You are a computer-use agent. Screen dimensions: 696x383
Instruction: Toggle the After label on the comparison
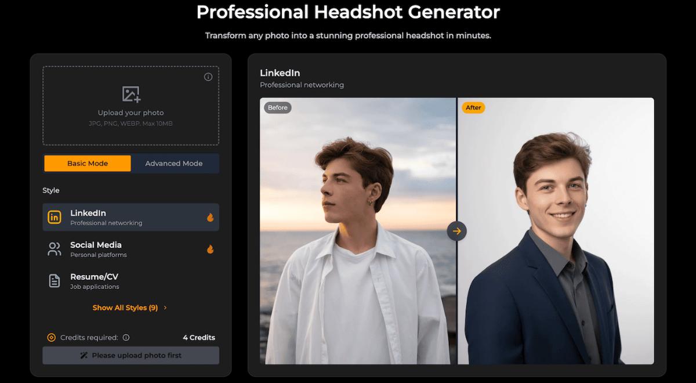pyautogui.click(x=473, y=107)
